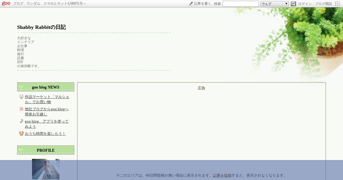
Task: Click the インテリア description line
Action: click(x=26, y=42)
